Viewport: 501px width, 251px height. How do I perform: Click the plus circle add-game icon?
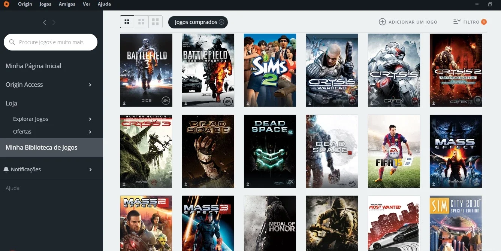click(x=382, y=22)
